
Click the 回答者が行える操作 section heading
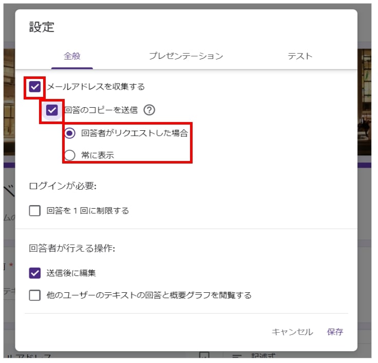coord(72,248)
